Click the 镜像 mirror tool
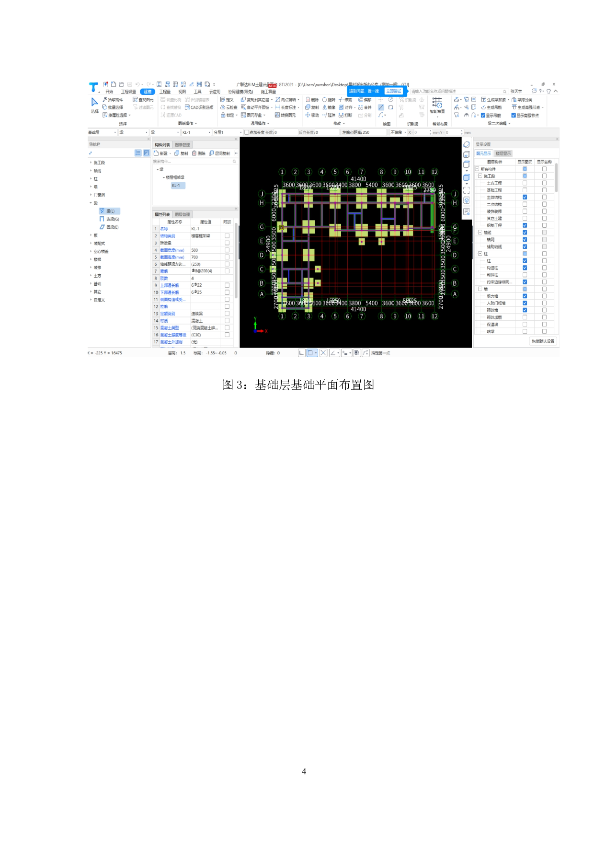Viewport: 594px width, 841px height. [329, 107]
